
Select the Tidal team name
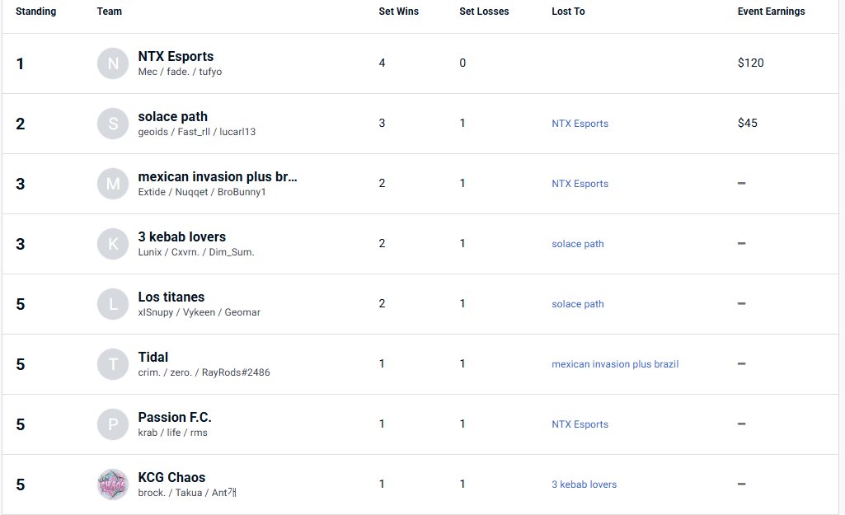click(153, 358)
